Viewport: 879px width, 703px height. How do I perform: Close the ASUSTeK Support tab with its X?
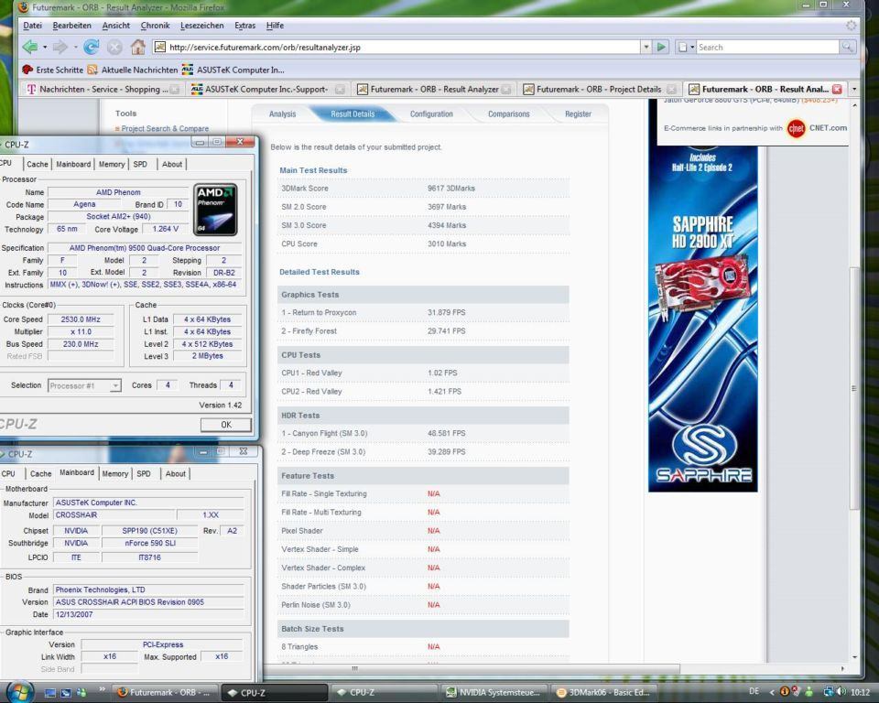pyautogui.click(x=340, y=89)
